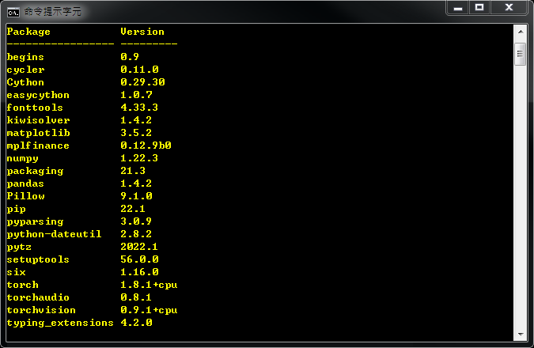Click version 1.8.1+cpu of torch

(149, 285)
